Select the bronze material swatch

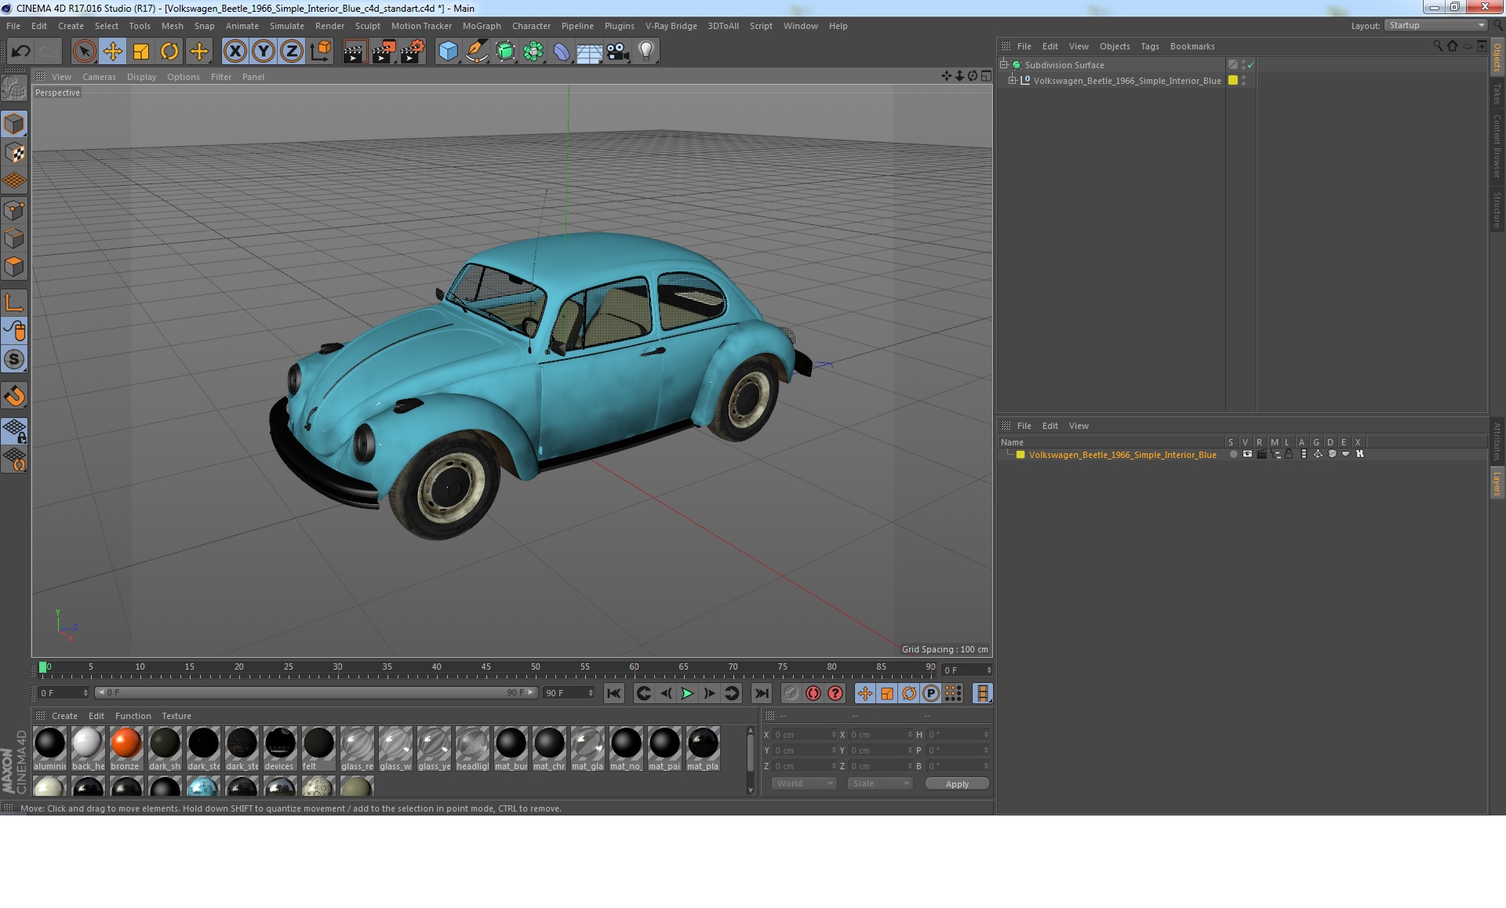click(x=125, y=743)
